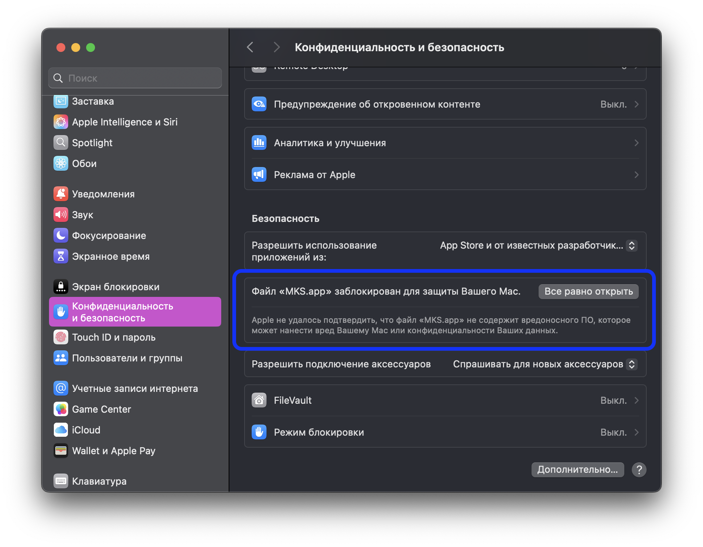Image resolution: width=703 pixels, height=547 pixels.
Task: Click the Touch ID и пароль fingerprint icon
Action: [x=61, y=337]
